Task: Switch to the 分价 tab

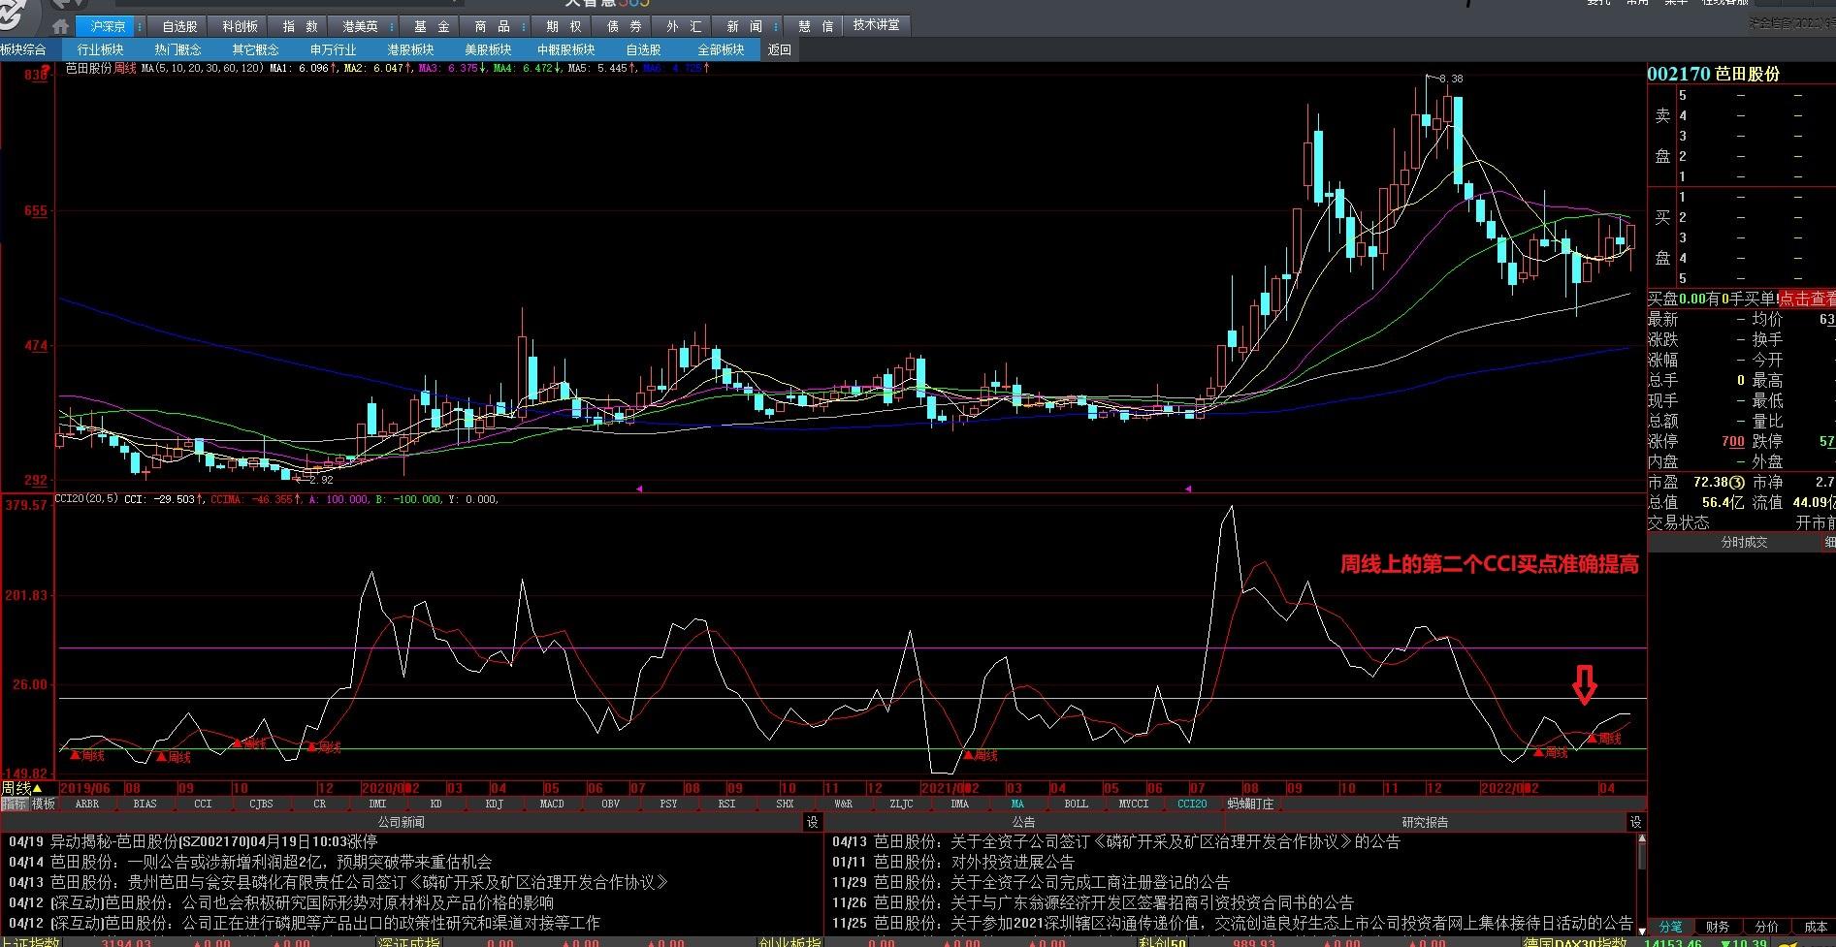Action: click(1766, 927)
